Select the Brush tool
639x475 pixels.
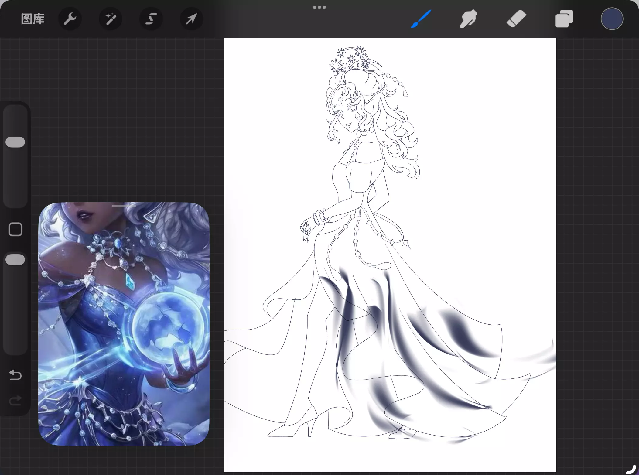(421, 19)
